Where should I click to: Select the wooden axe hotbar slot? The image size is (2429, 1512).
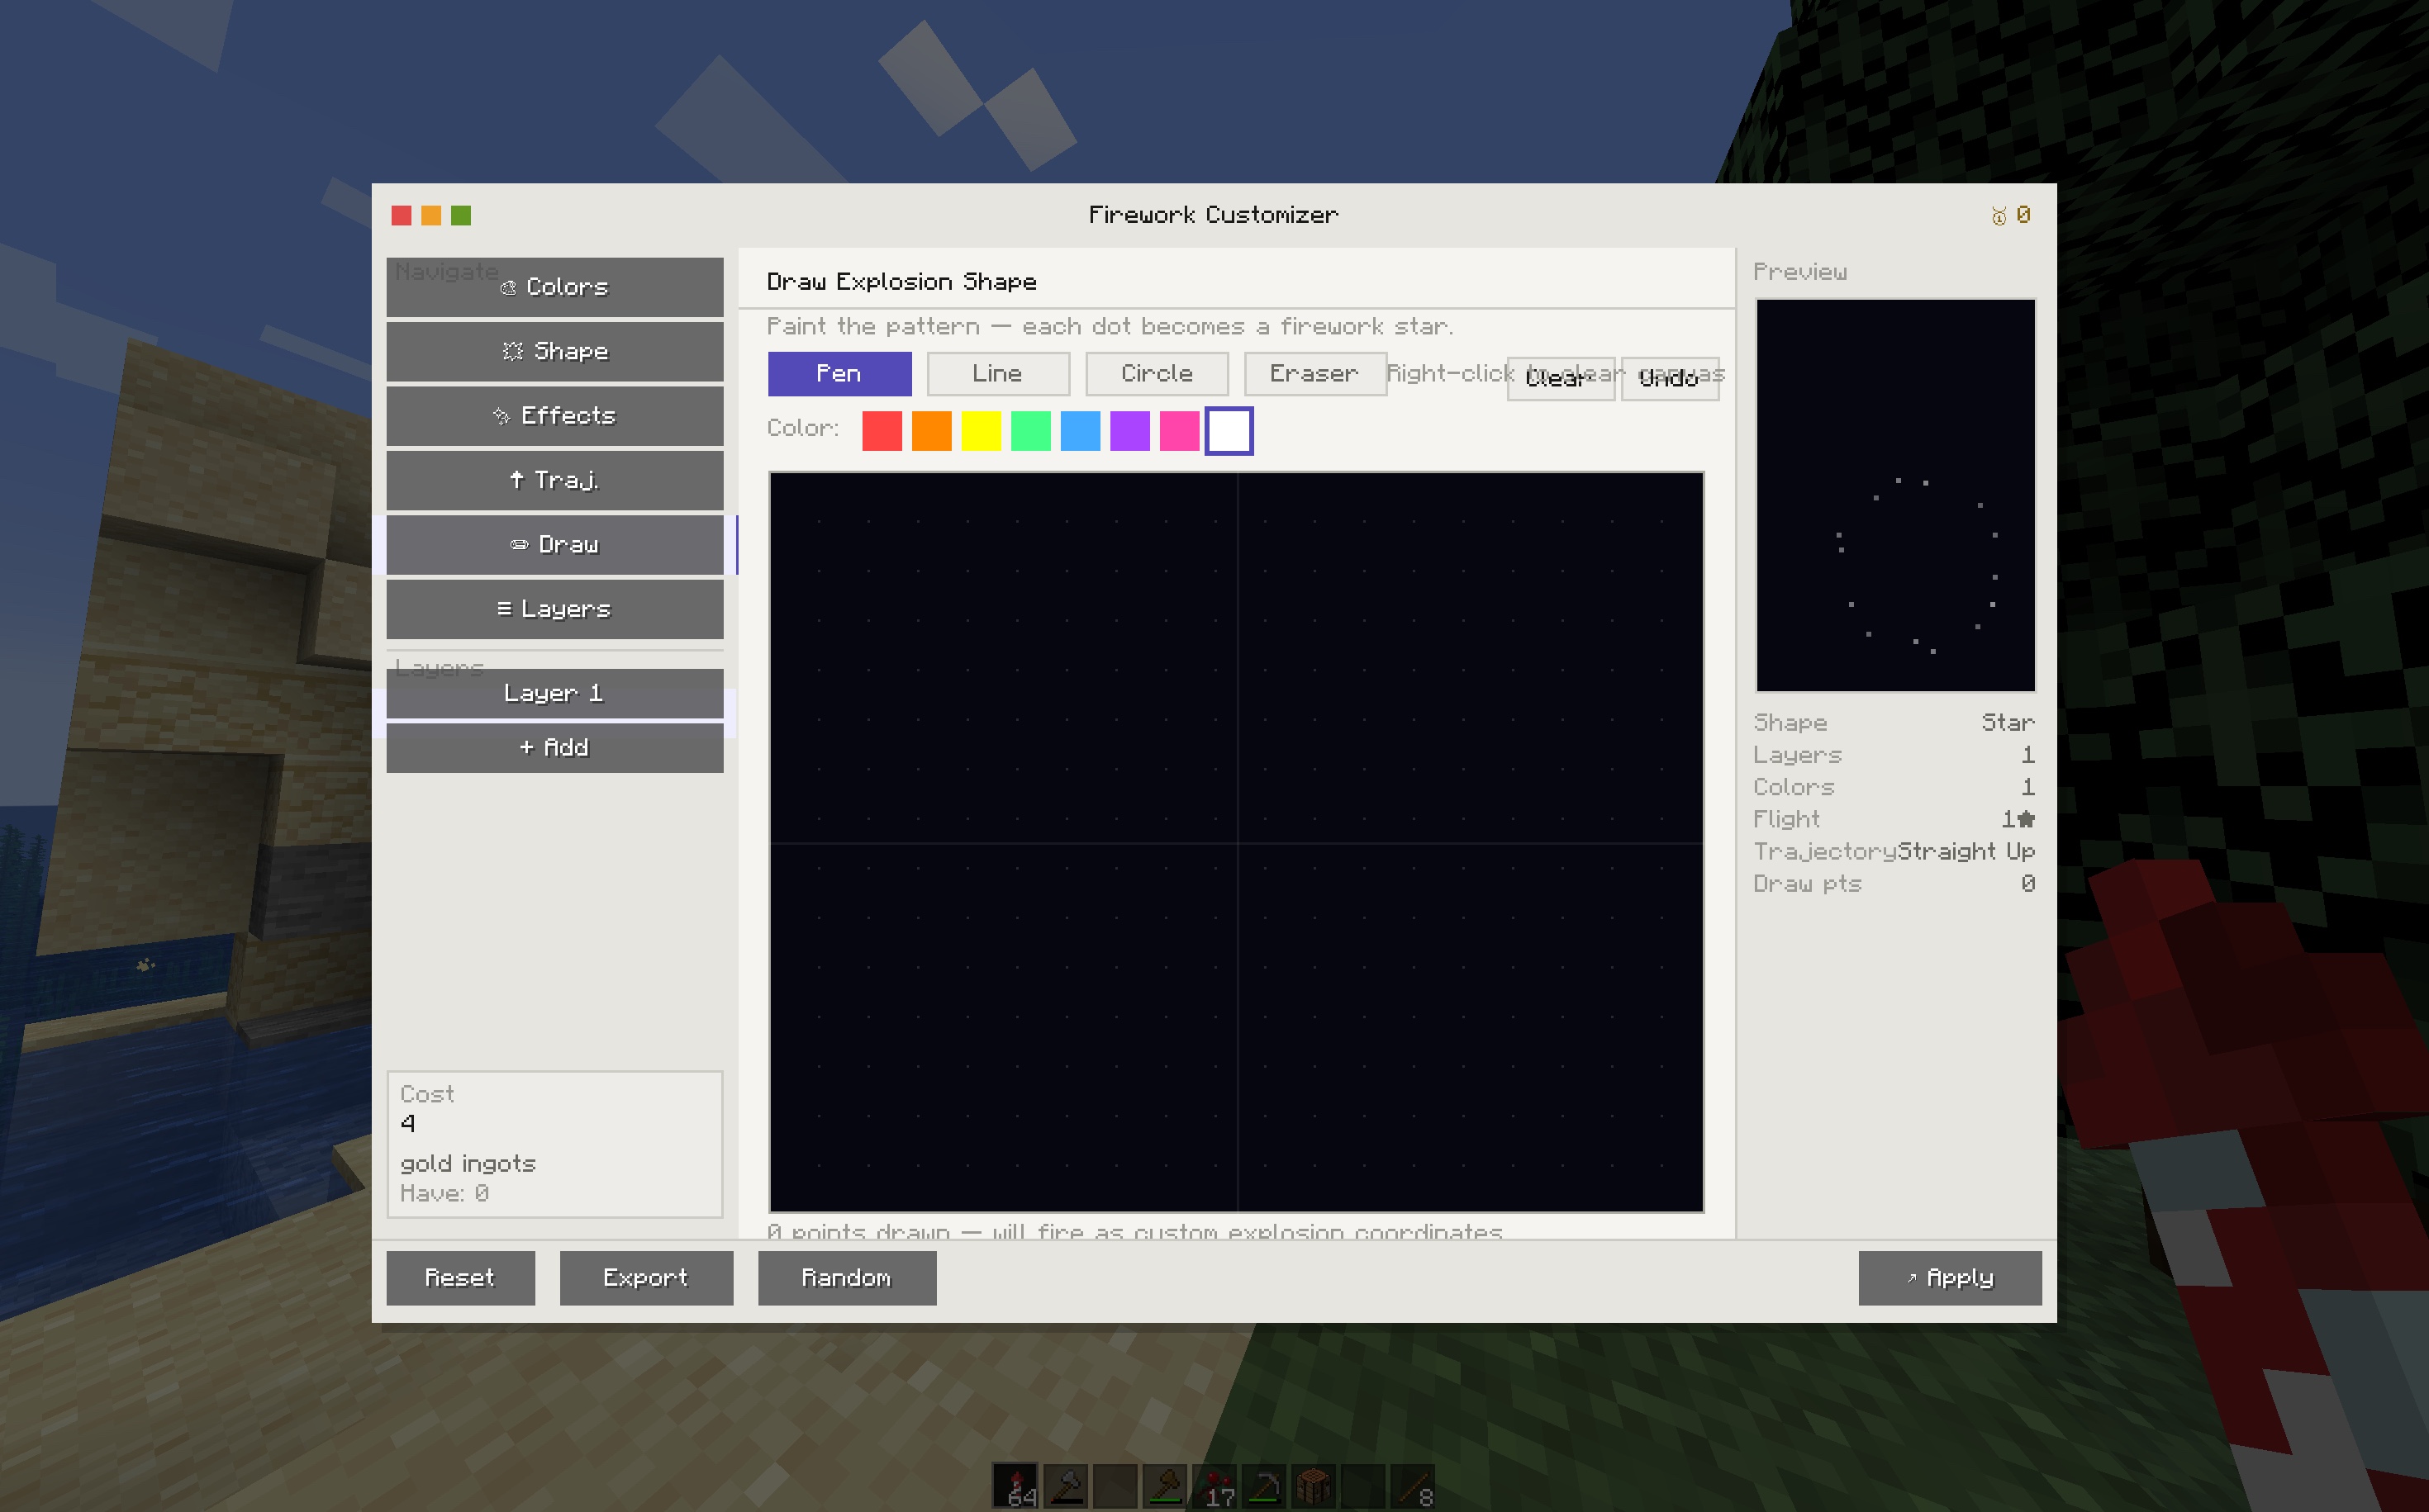1164,1486
